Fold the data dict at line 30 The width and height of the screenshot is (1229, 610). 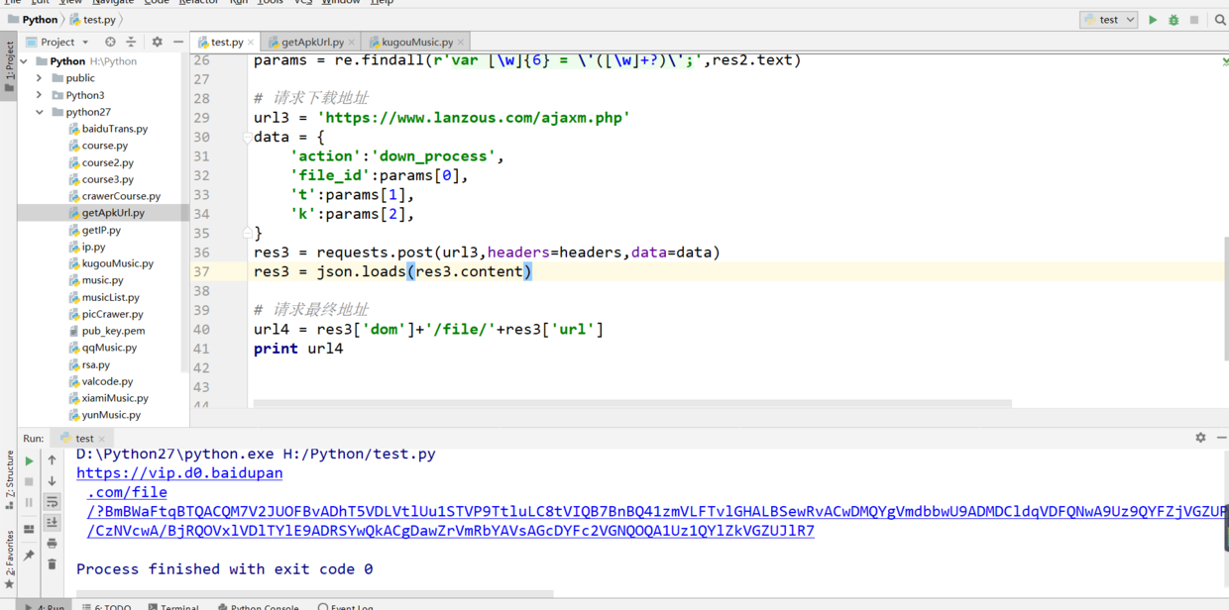point(247,138)
